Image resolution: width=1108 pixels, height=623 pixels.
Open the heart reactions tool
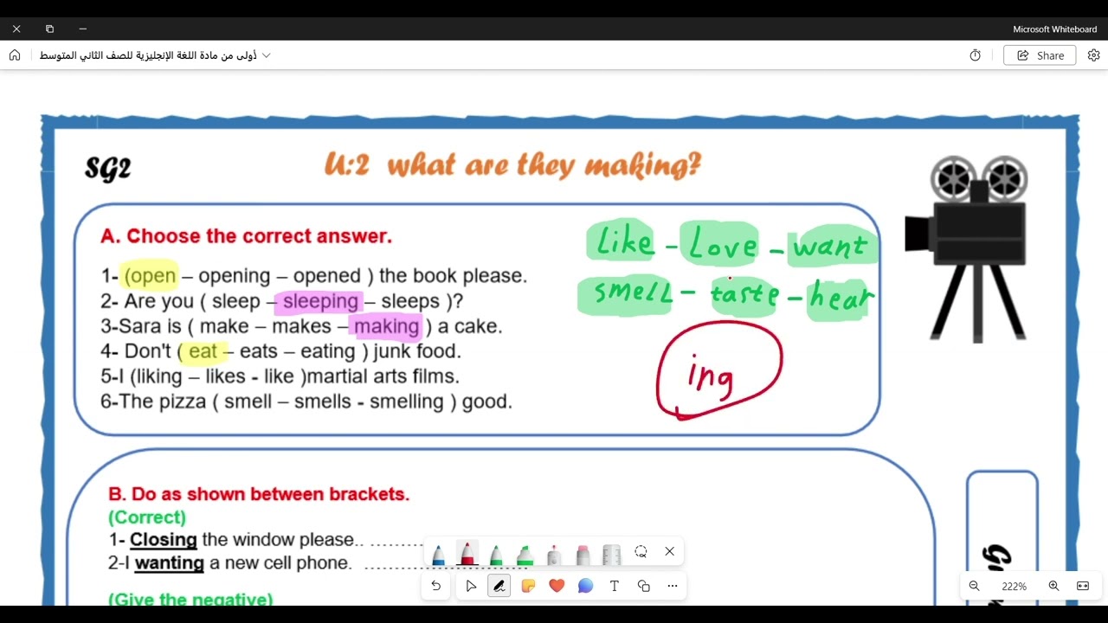[x=557, y=586]
